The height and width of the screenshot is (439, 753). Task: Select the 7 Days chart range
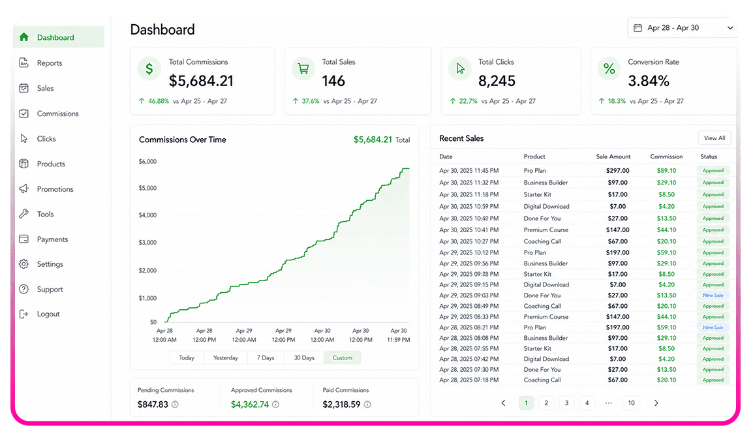click(x=266, y=358)
